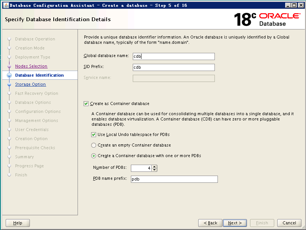Select the Database Identification step
The image size is (306, 230).
coord(39,75)
